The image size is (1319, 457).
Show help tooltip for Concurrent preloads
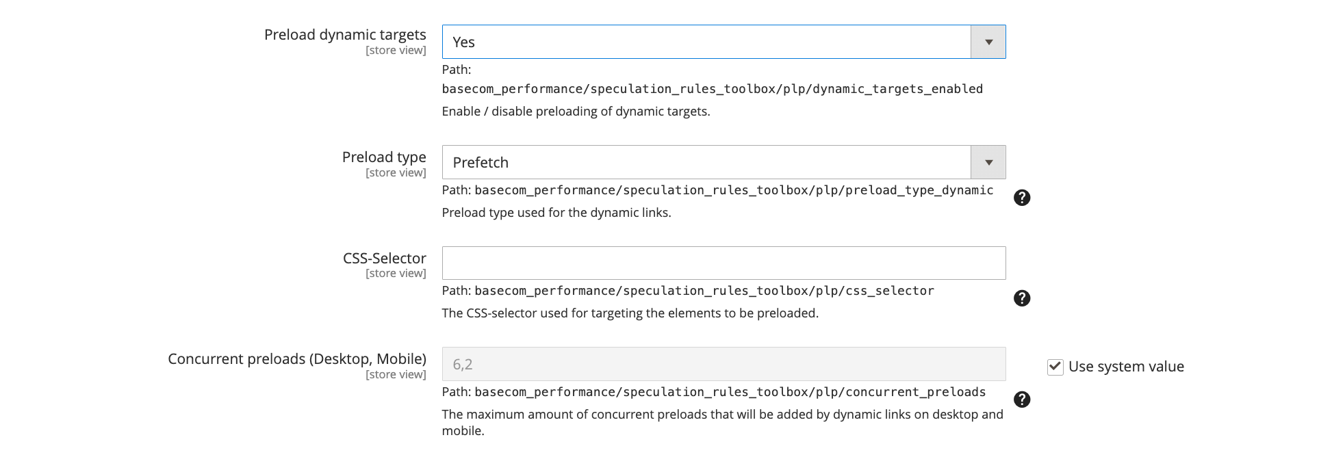1021,400
